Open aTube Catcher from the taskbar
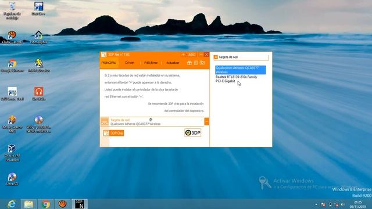Image resolution: width=372 pixels, height=209 pixels. pyautogui.click(x=62, y=204)
